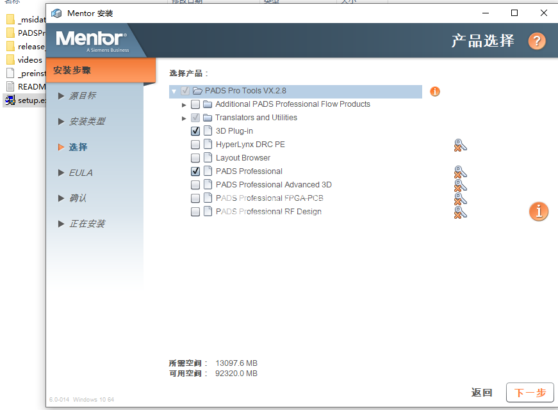Viewport: 558px width, 410px height.
Task: Uncheck the PADS Professional checkbox
Action: (x=195, y=171)
